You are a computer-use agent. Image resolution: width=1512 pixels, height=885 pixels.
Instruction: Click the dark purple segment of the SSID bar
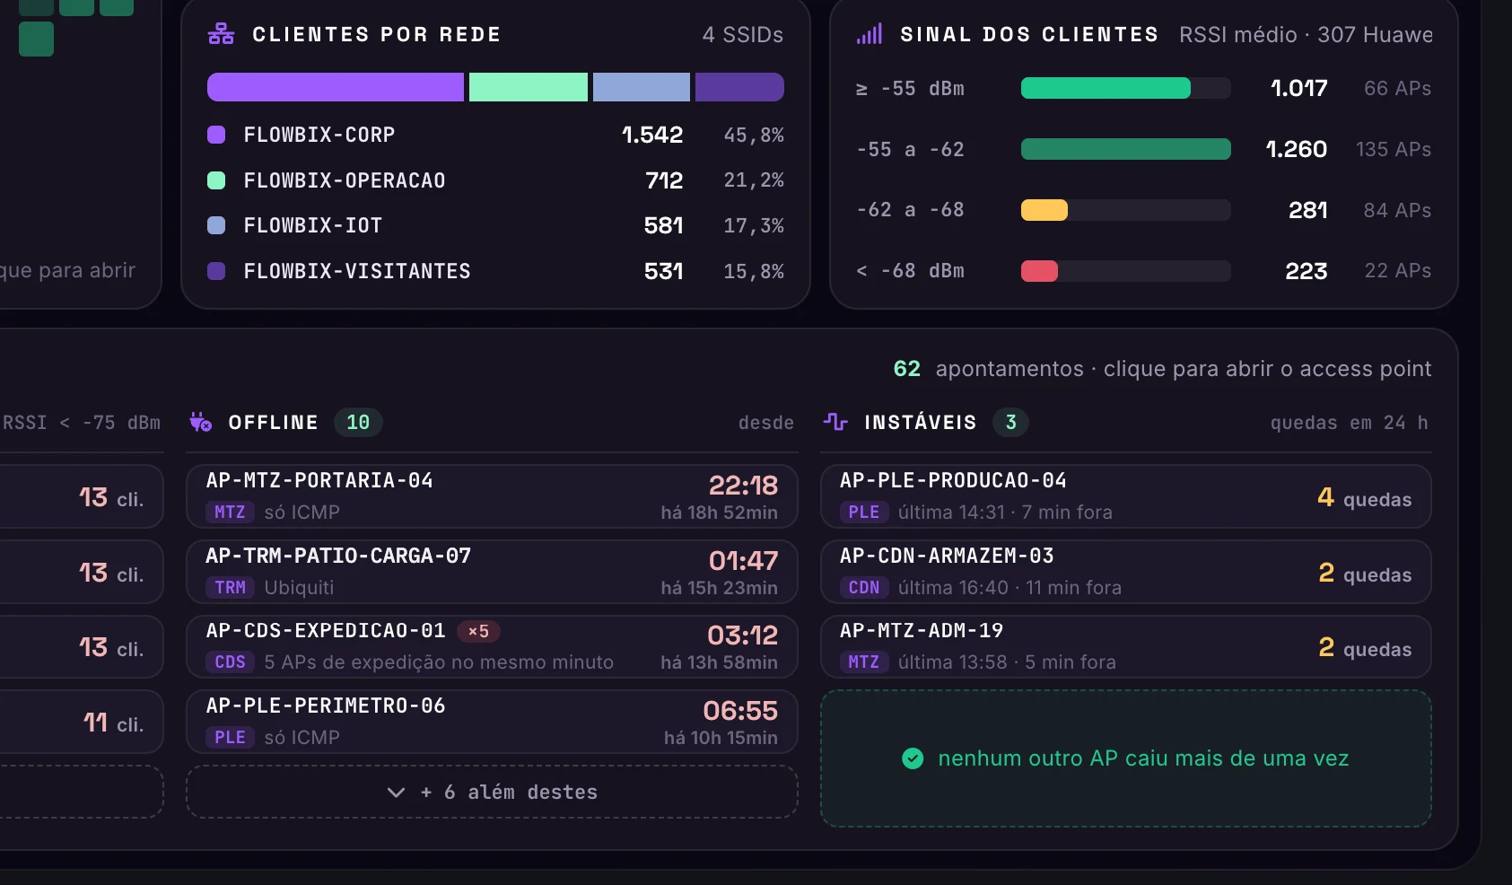739,87
